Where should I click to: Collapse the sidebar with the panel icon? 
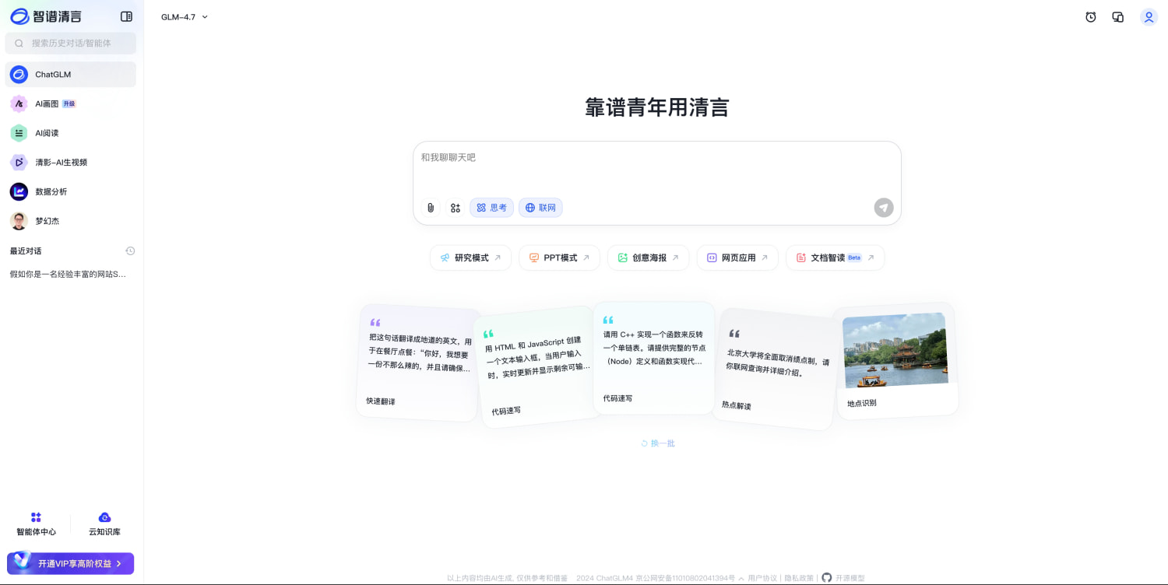[126, 16]
